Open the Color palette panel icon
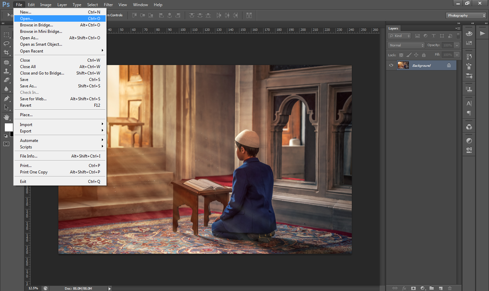This screenshot has height=291, width=489. (x=469, y=34)
